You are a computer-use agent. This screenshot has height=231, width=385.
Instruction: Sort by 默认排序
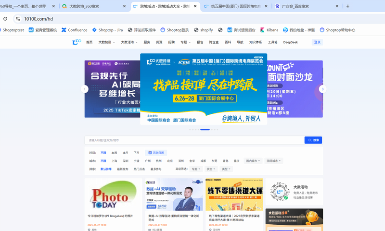[x=106, y=169]
